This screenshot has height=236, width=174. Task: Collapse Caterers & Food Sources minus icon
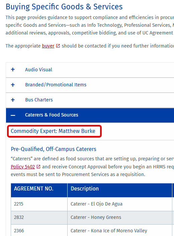(13, 115)
